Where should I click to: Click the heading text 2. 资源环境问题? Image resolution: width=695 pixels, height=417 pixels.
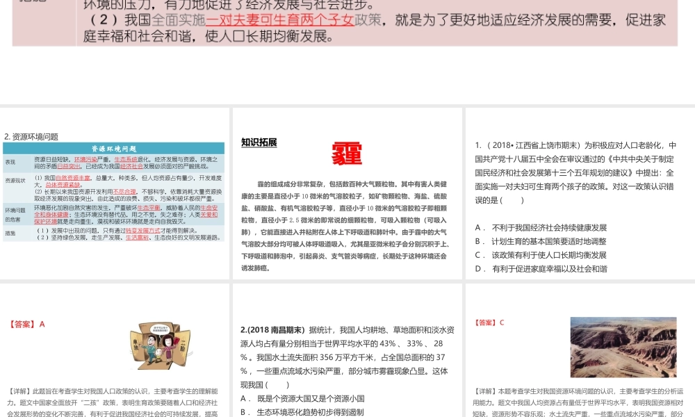click(31, 136)
